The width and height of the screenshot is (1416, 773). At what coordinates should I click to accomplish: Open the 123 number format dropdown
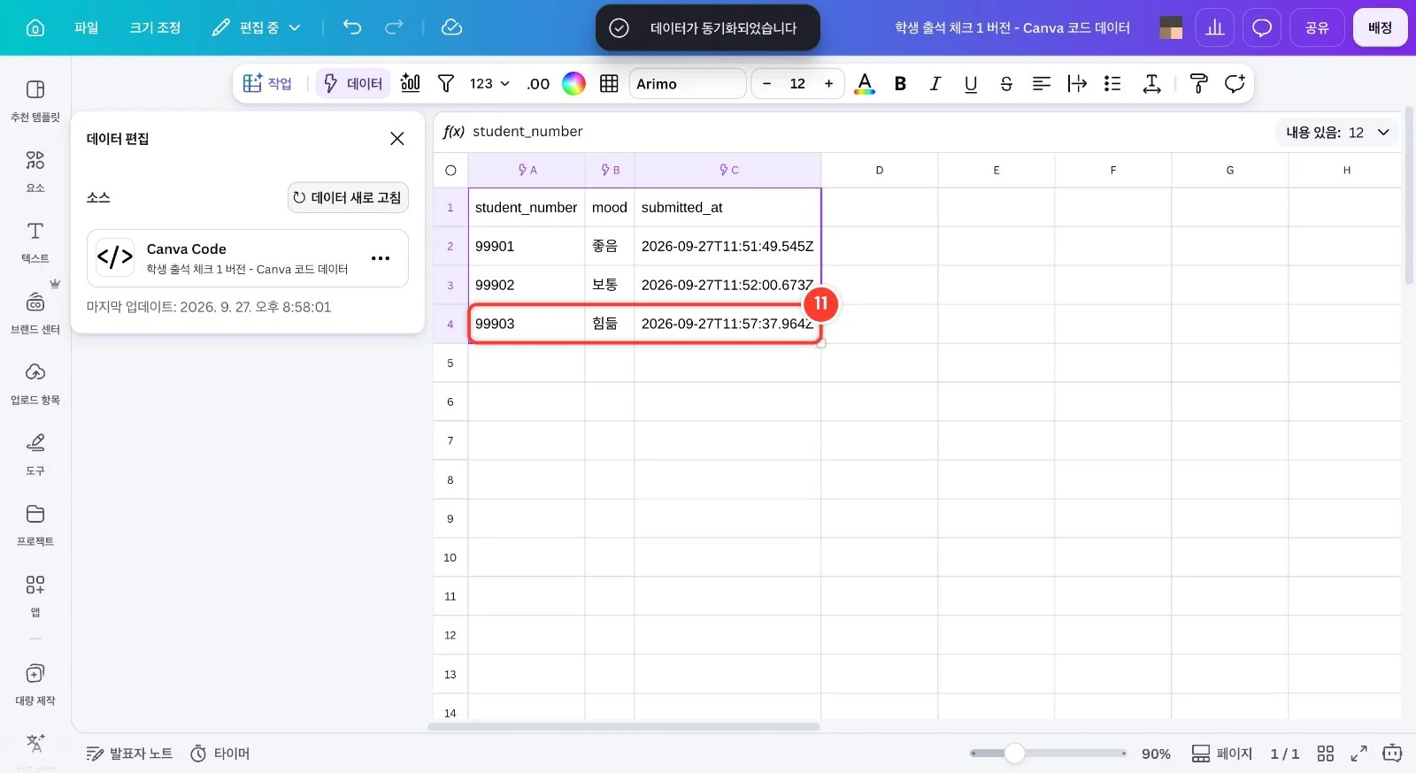pos(489,83)
